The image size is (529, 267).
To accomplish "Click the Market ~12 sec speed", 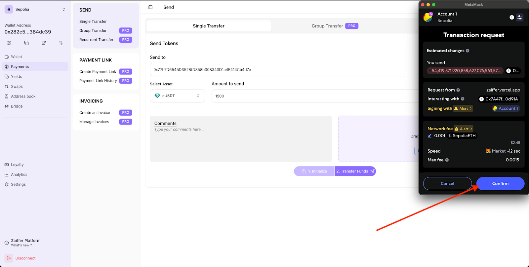I will coord(503,151).
